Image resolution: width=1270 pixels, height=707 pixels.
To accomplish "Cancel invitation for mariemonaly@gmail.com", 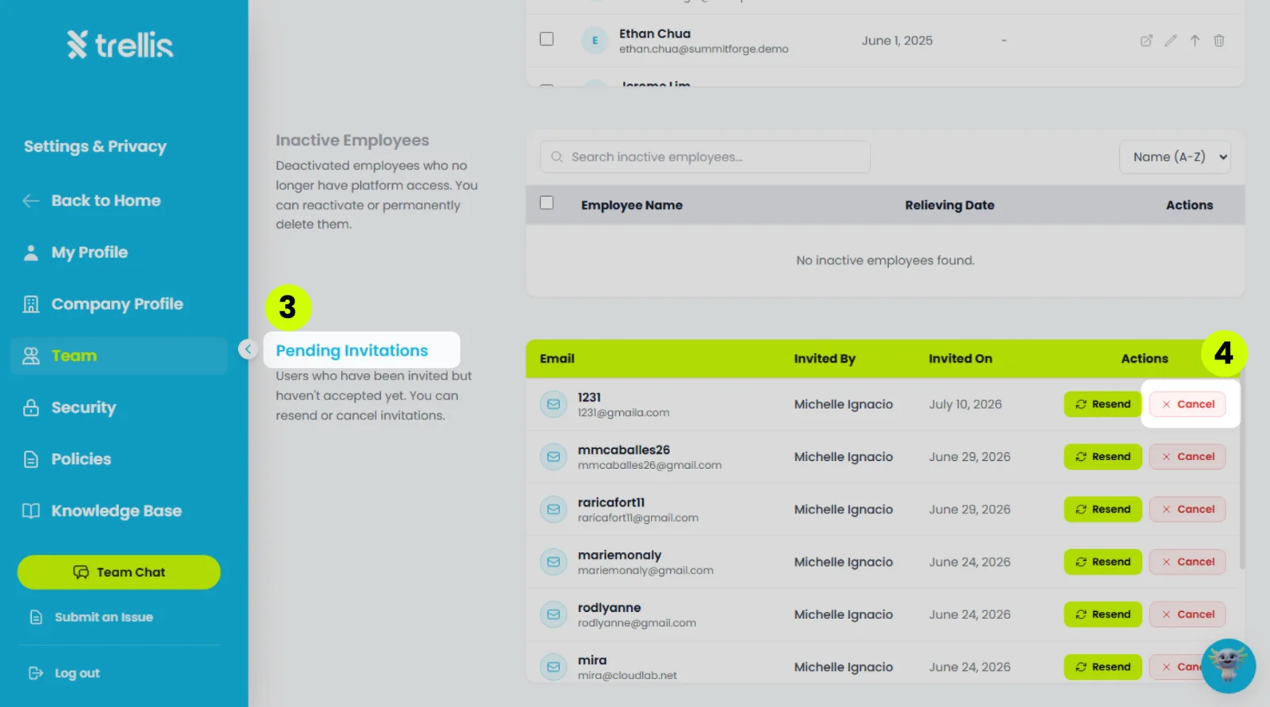I will [1187, 562].
